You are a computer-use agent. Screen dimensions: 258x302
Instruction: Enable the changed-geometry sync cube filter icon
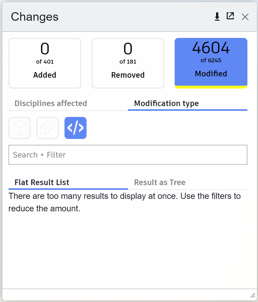[x=48, y=128]
